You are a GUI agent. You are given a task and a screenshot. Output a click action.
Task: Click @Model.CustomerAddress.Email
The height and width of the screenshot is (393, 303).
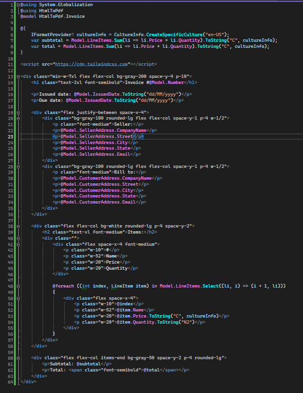coord(98,202)
